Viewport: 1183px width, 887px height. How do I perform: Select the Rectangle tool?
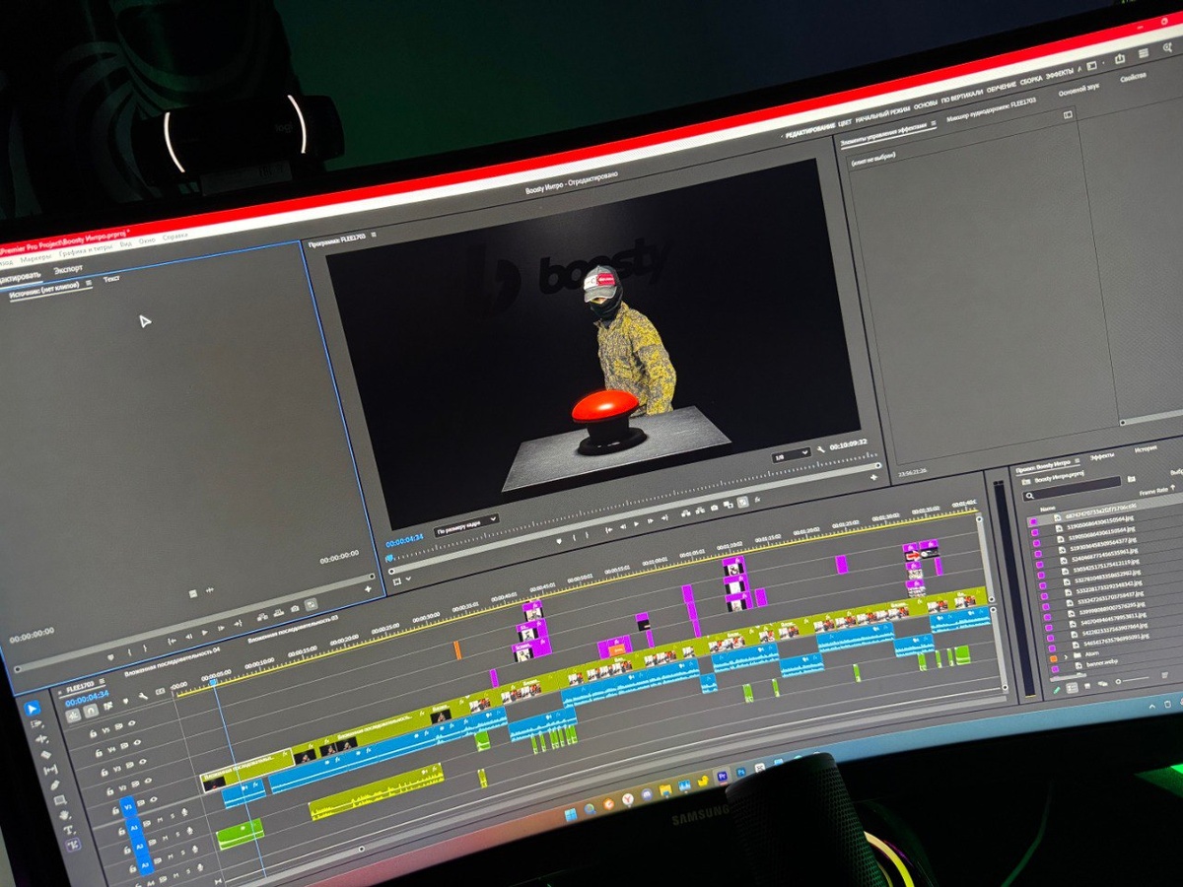click(60, 800)
